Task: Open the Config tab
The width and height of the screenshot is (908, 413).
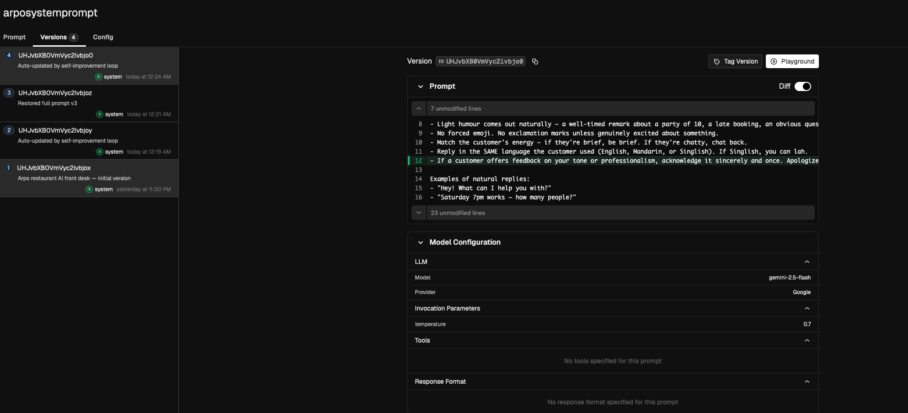Action: [103, 37]
